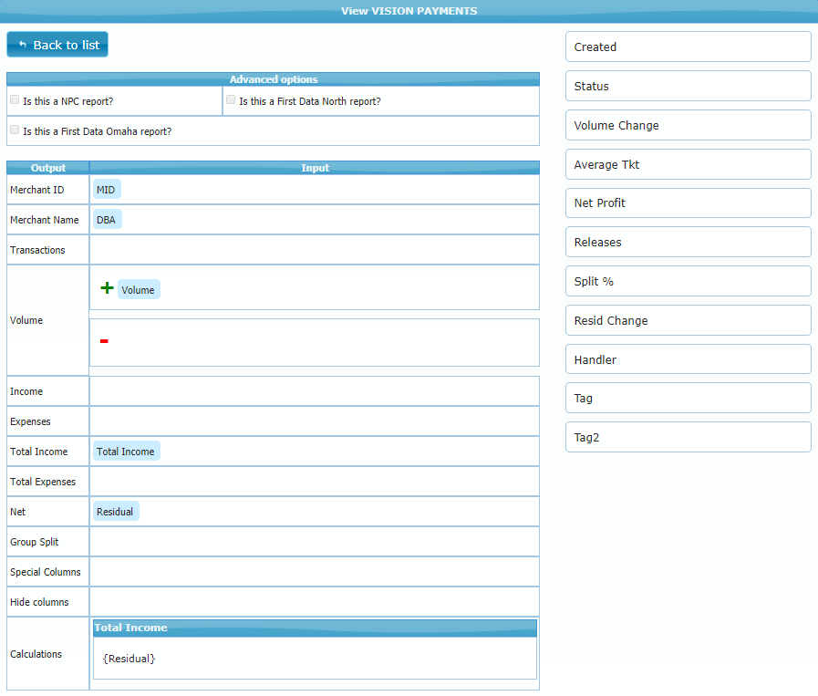The width and height of the screenshot is (818, 696).
Task: Click inside the Transactions input field
Action: (x=314, y=250)
